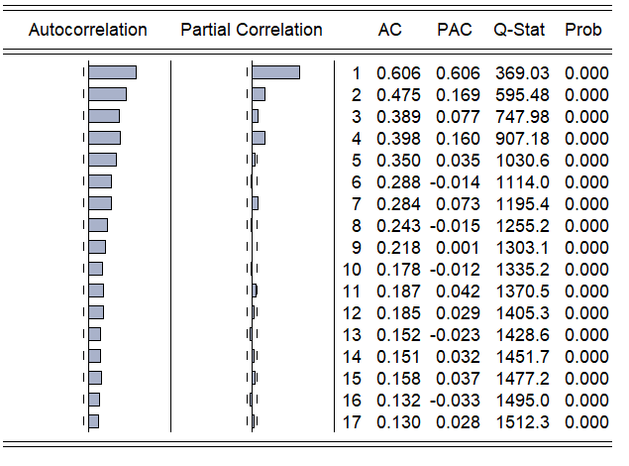Viewport: 629px width, 466px height.
Task: Click the Q-Stat column header
Action: tap(521, 30)
